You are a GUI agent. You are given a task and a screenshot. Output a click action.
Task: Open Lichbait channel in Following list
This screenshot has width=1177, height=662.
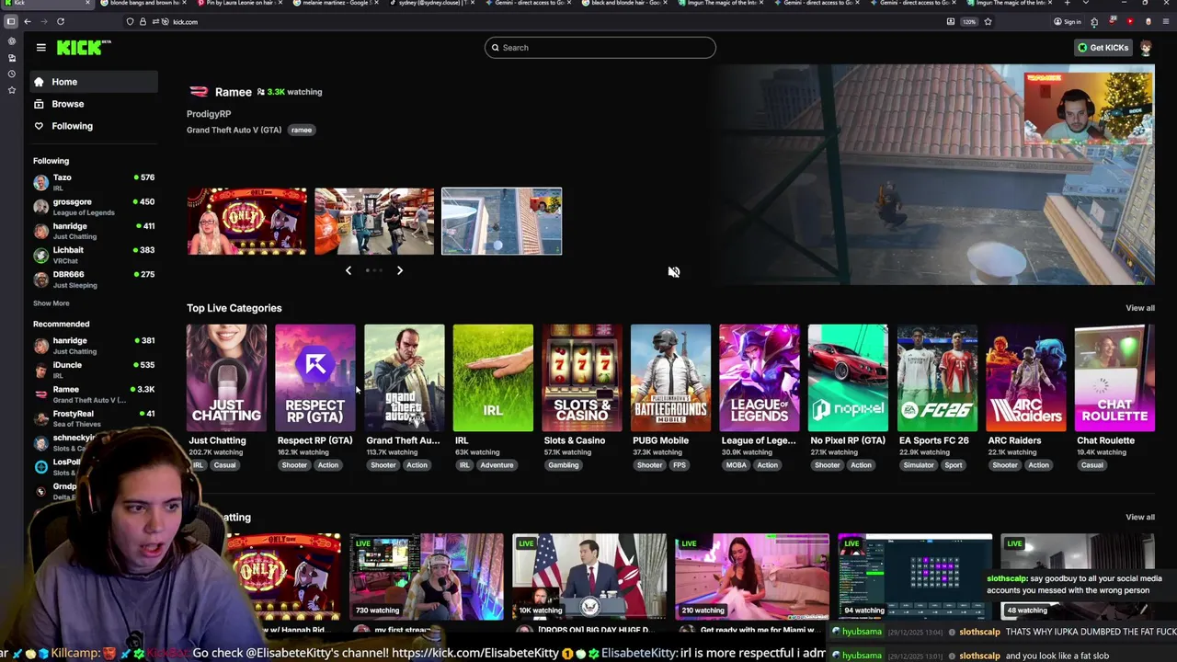(94, 255)
